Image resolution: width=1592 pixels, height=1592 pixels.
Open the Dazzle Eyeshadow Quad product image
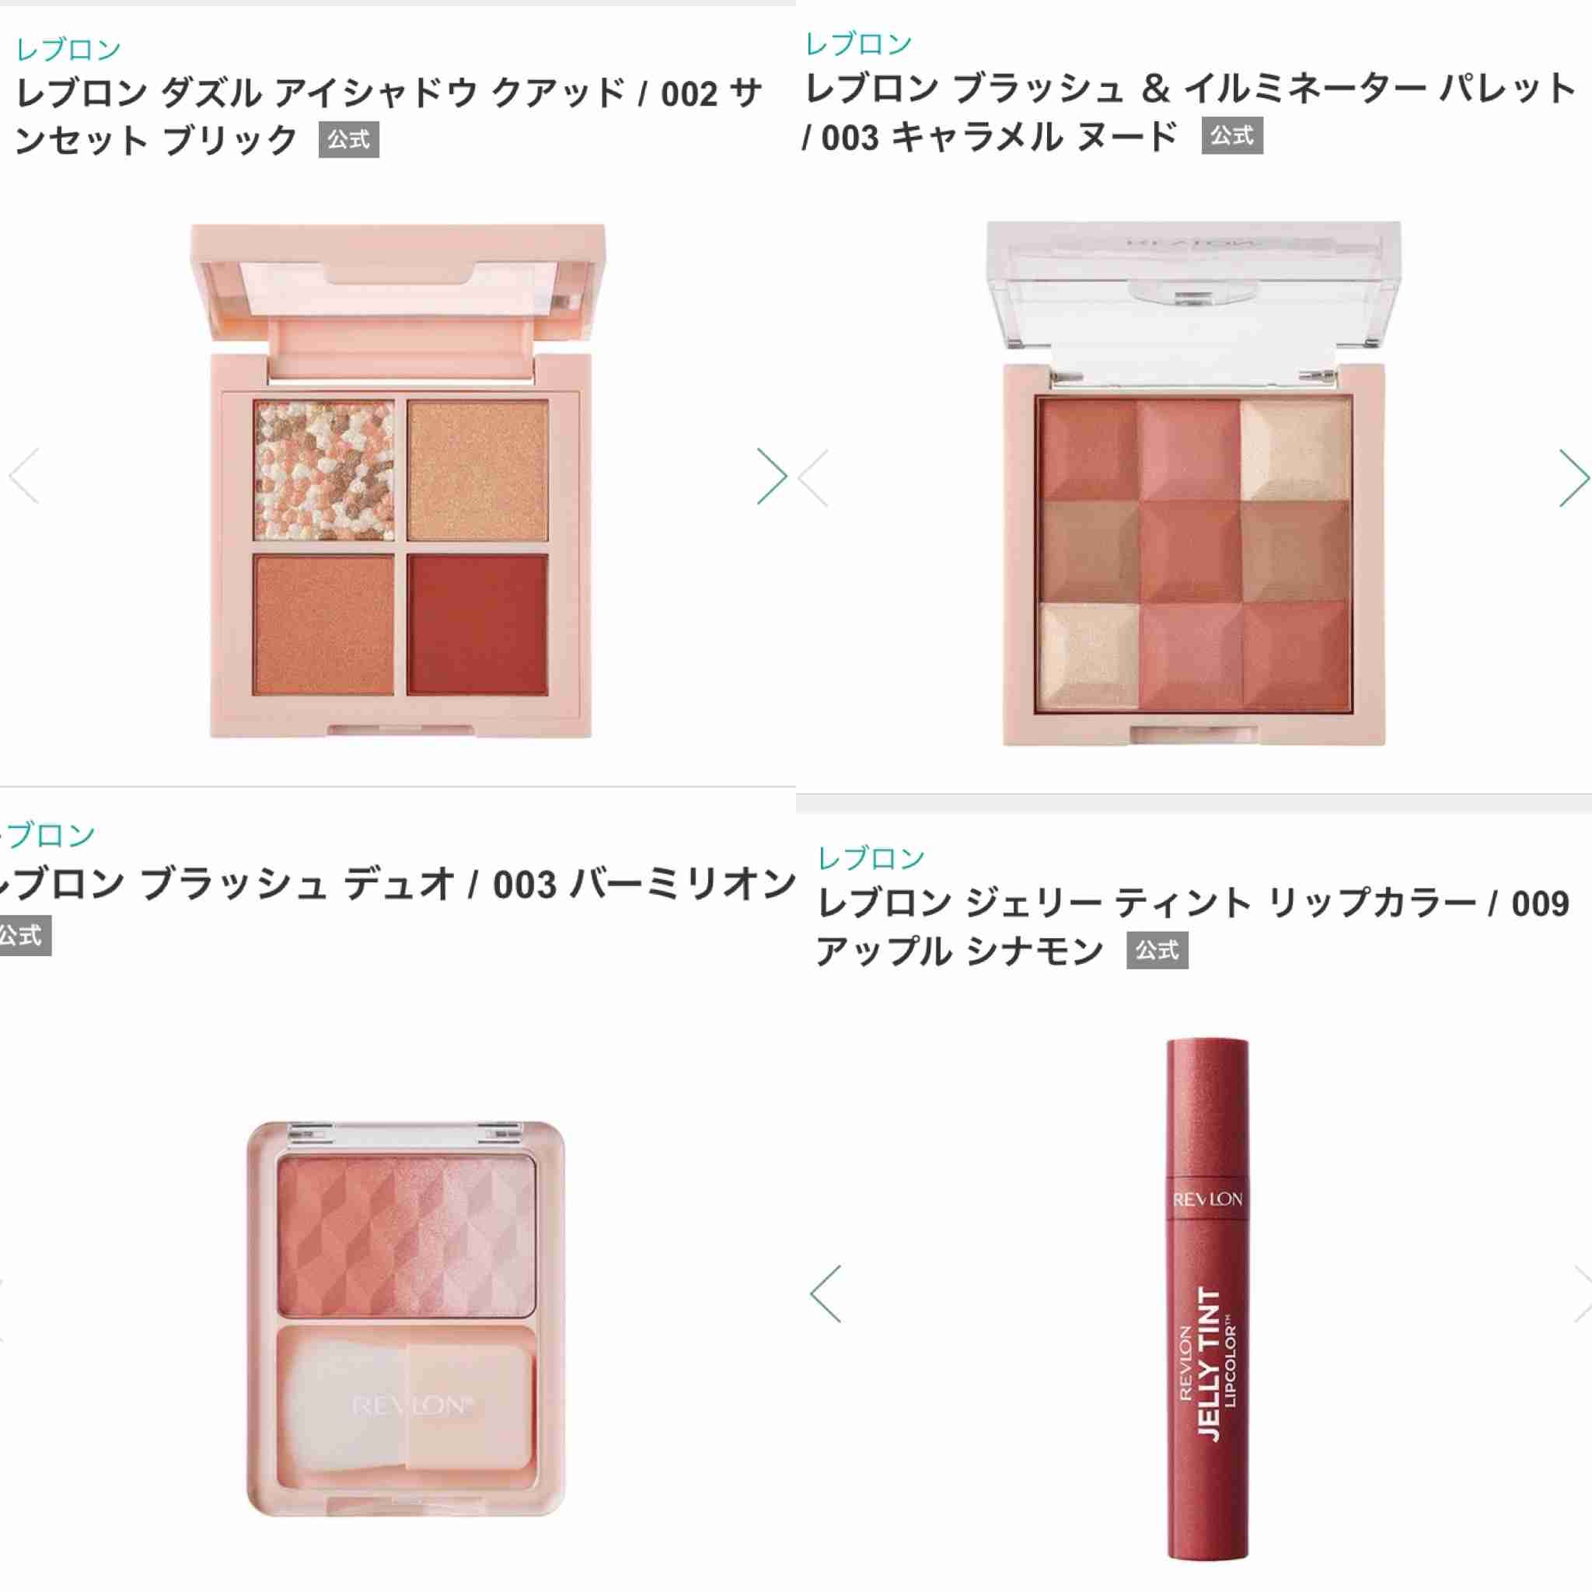[400, 480]
